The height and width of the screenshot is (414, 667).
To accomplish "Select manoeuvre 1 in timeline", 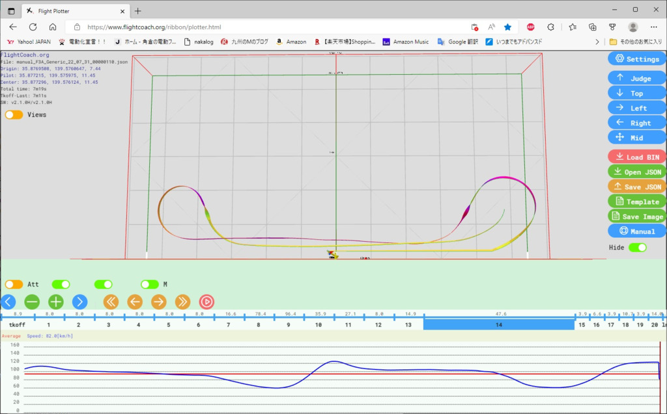I will click(48, 324).
